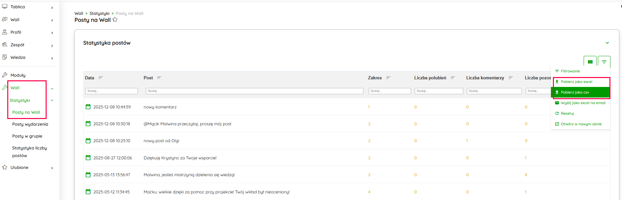Click the Wall breadcrumb link

click(x=79, y=14)
